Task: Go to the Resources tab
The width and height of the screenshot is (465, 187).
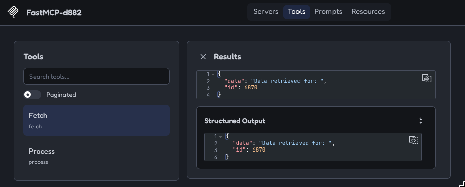Action: (368, 12)
